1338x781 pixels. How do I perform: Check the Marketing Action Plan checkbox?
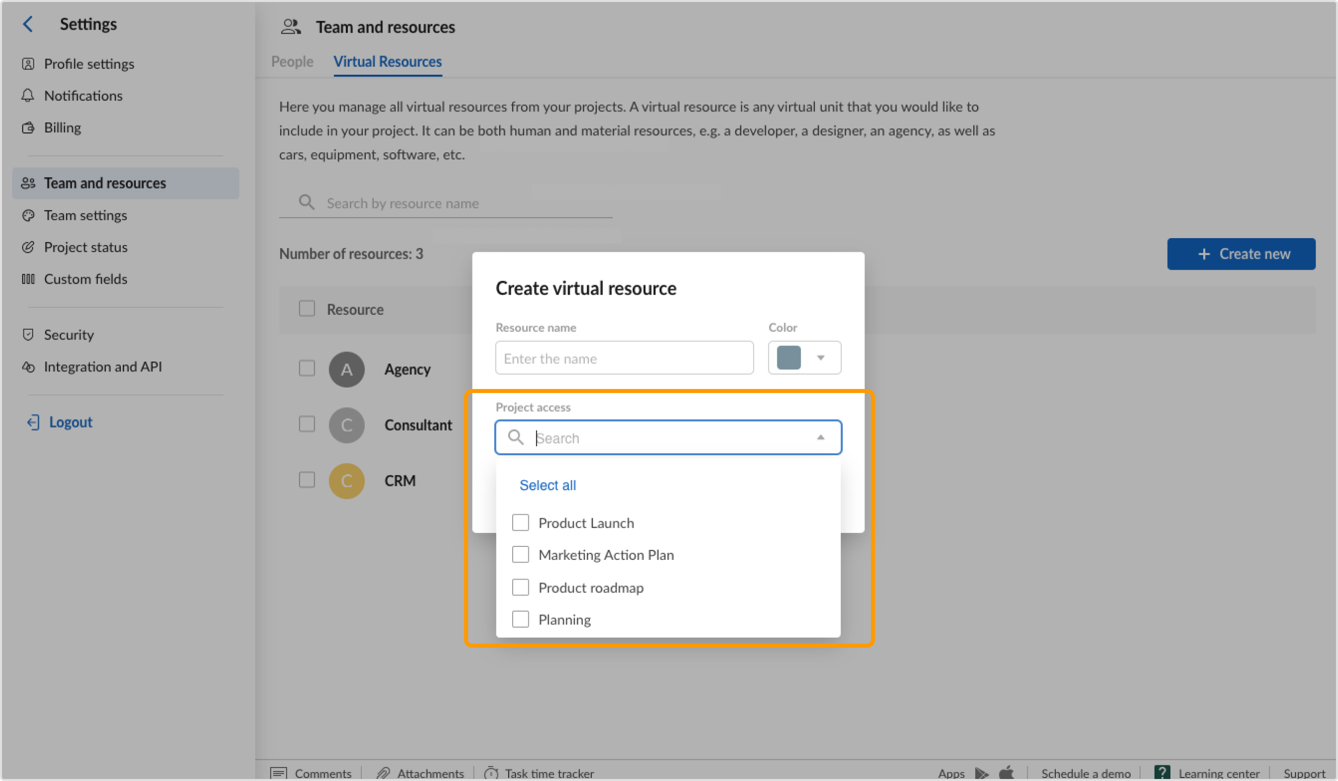point(520,554)
